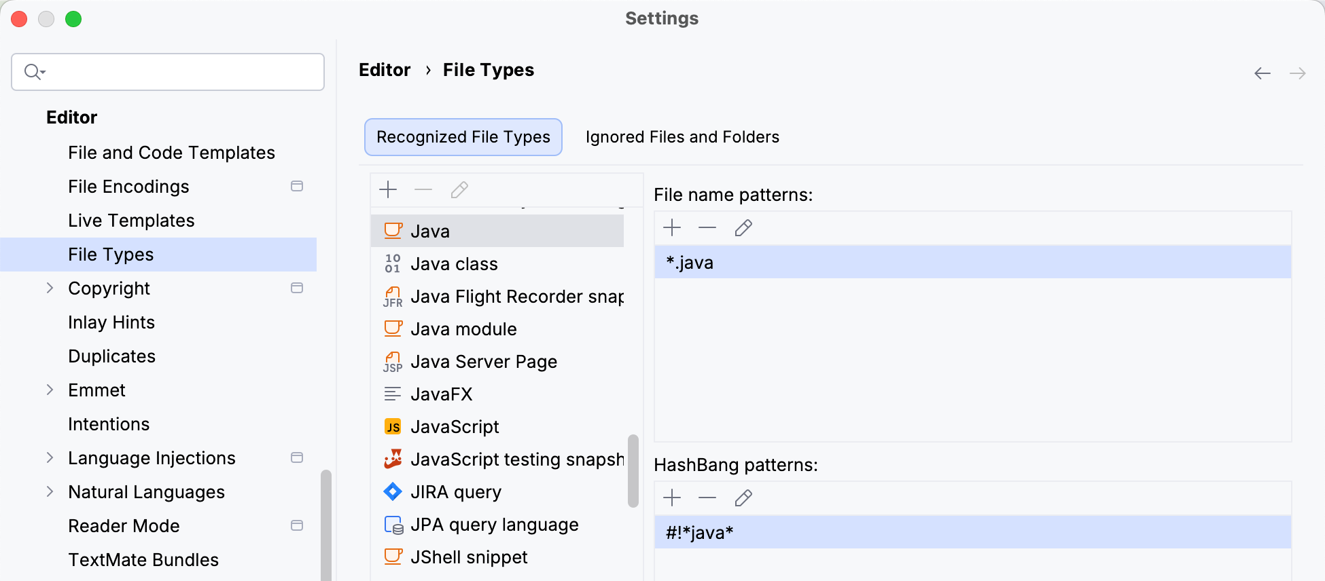Open Reader Mode settings
Screen dimensions: 1325x581
pos(124,526)
